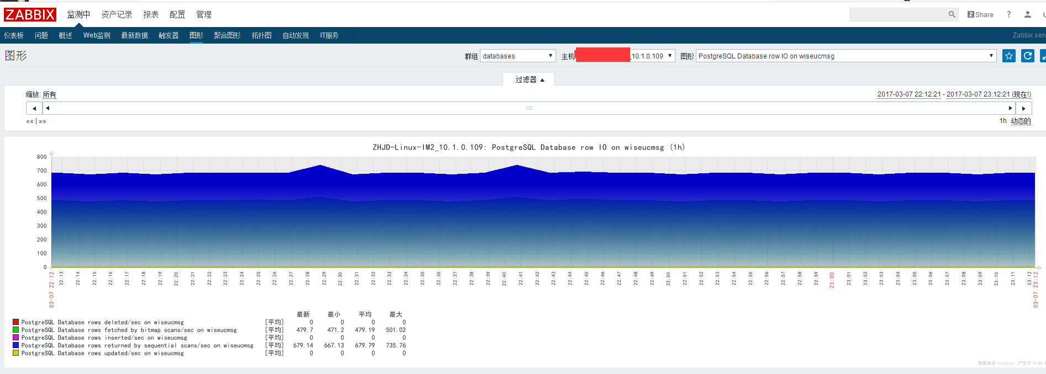Click the right arrow scroll button
The height and width of the screenshot is (374, 1046).
(x=1023, y=108)
